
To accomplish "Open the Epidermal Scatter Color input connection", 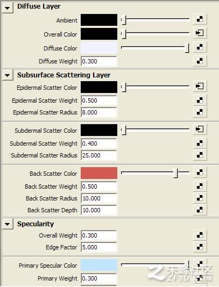I will (x=200, y=86).
